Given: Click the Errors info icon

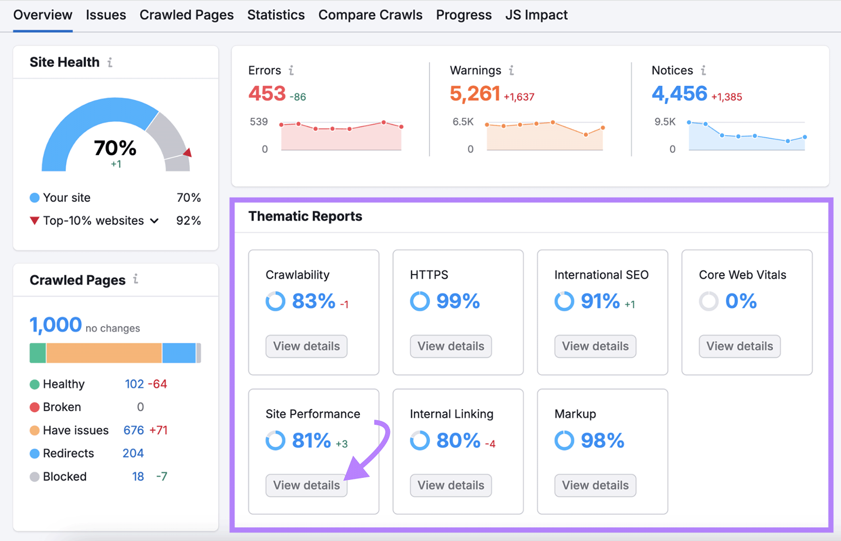Looking at the screenshot, I should [x=292, y=70].
